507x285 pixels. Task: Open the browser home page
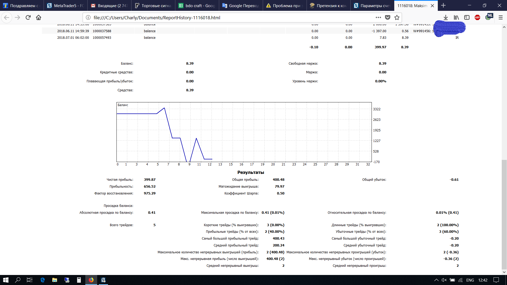tap(39, 18)
